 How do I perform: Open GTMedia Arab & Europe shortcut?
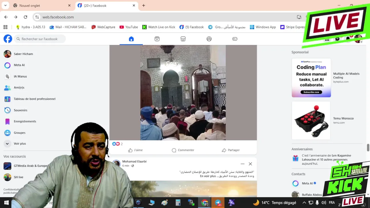(30, 166)
